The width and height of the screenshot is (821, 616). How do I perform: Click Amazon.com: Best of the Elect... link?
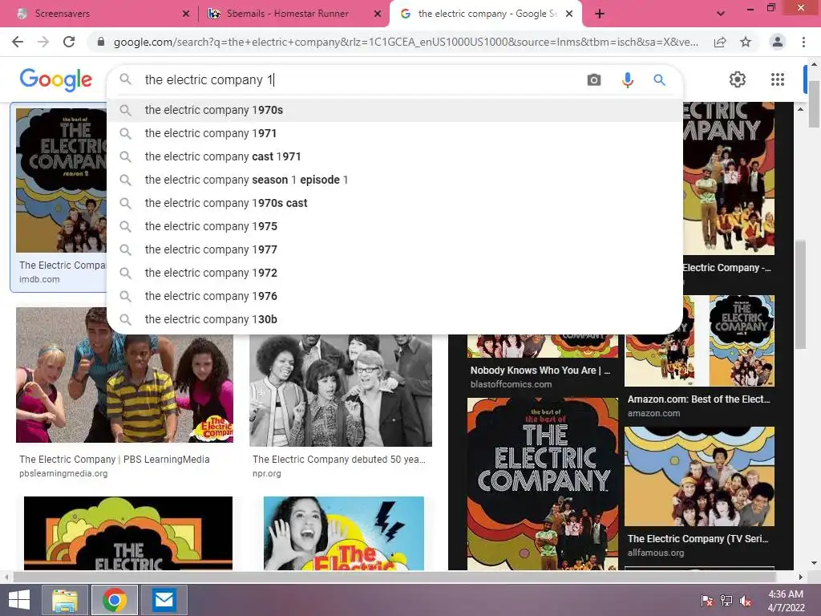coord(699,399)
